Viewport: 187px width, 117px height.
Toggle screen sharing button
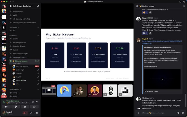coord(16,107)
